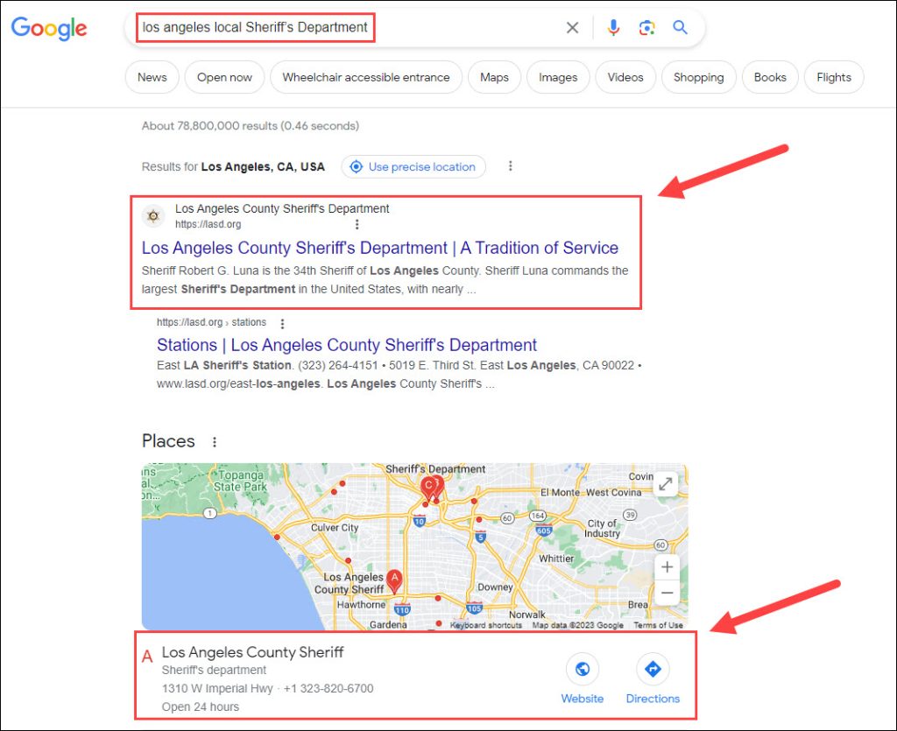Open location options three-dot menu
Screen dimensions: 897x731
[x=511, y=166]
